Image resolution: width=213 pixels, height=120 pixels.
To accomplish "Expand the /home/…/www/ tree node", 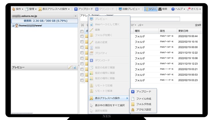I will pos(13,26).
